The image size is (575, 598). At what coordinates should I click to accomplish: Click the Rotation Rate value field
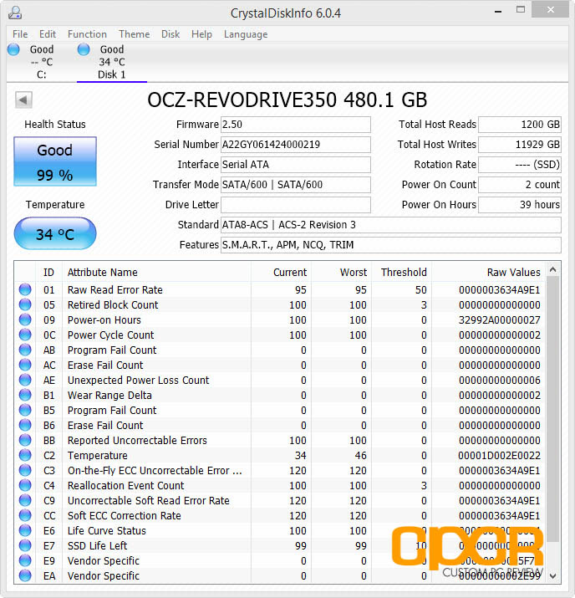click(520, 165)
